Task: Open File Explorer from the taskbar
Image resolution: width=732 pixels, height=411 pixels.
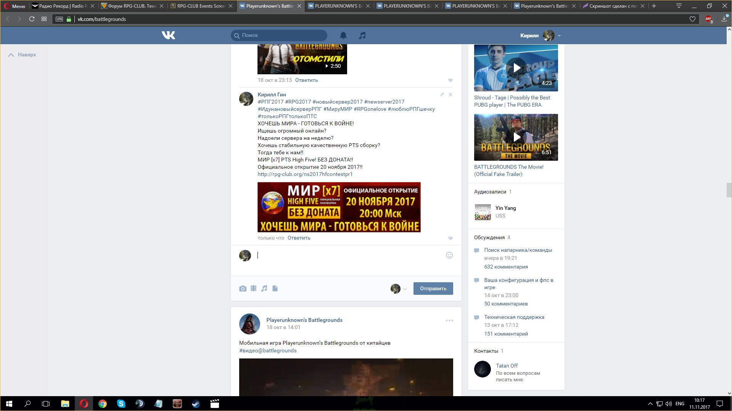Action: 65,404
